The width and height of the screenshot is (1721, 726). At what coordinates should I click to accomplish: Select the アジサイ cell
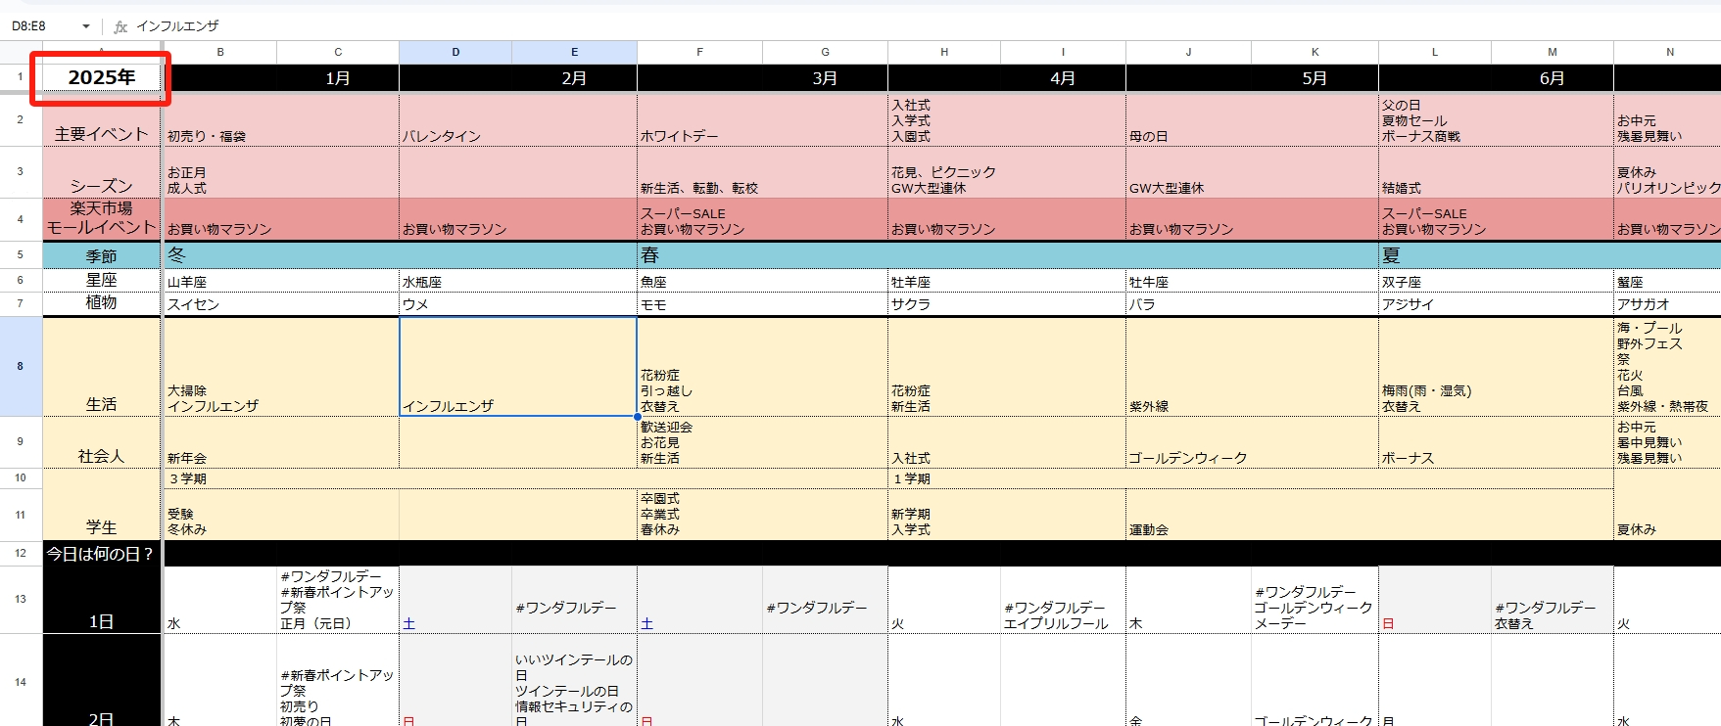coord(1496,303)
